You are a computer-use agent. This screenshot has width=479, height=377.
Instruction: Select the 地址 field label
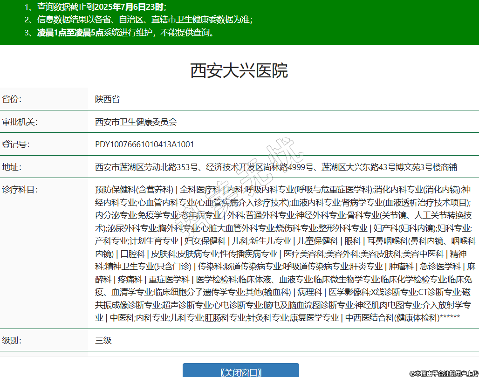pos(12,167)
